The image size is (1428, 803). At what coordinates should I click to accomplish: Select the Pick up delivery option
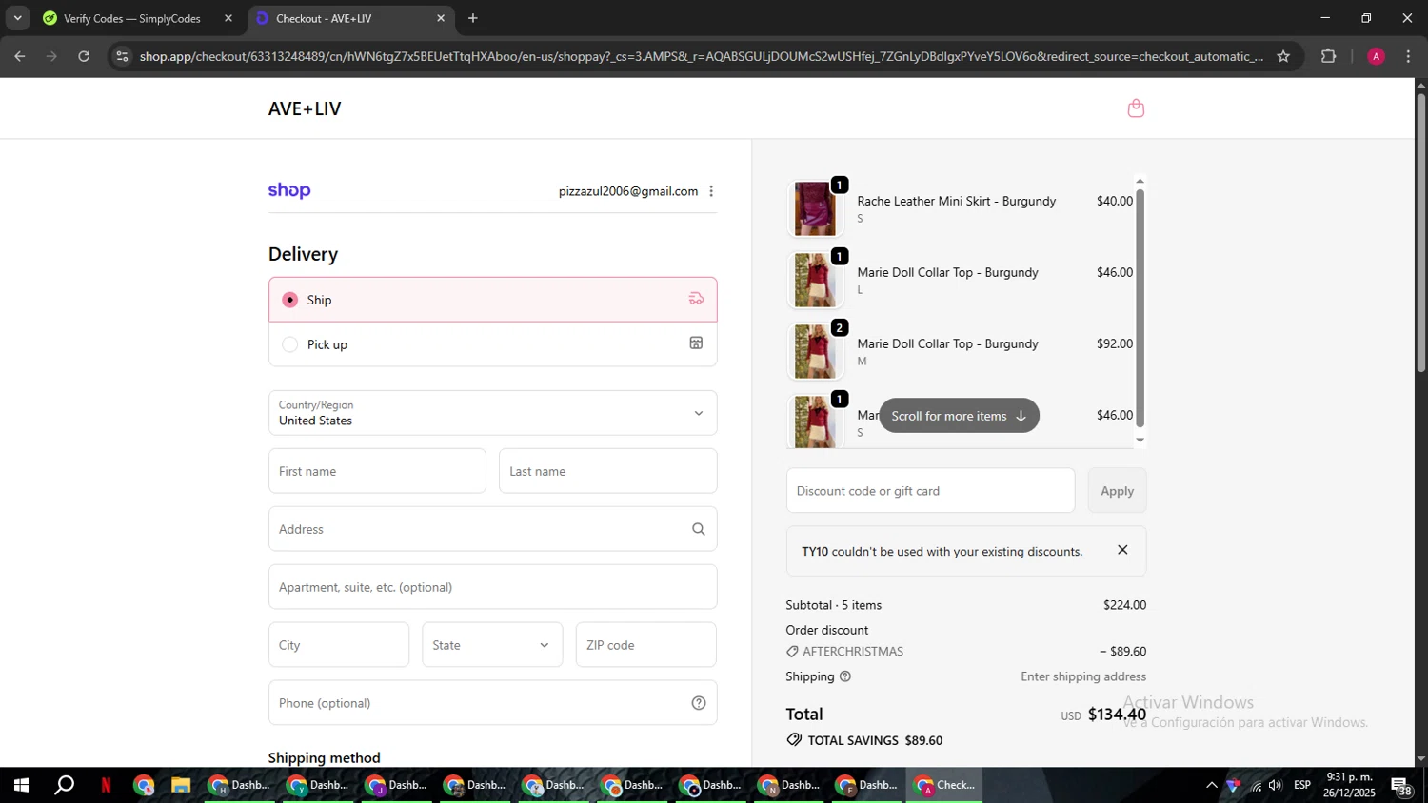(492, 344)
